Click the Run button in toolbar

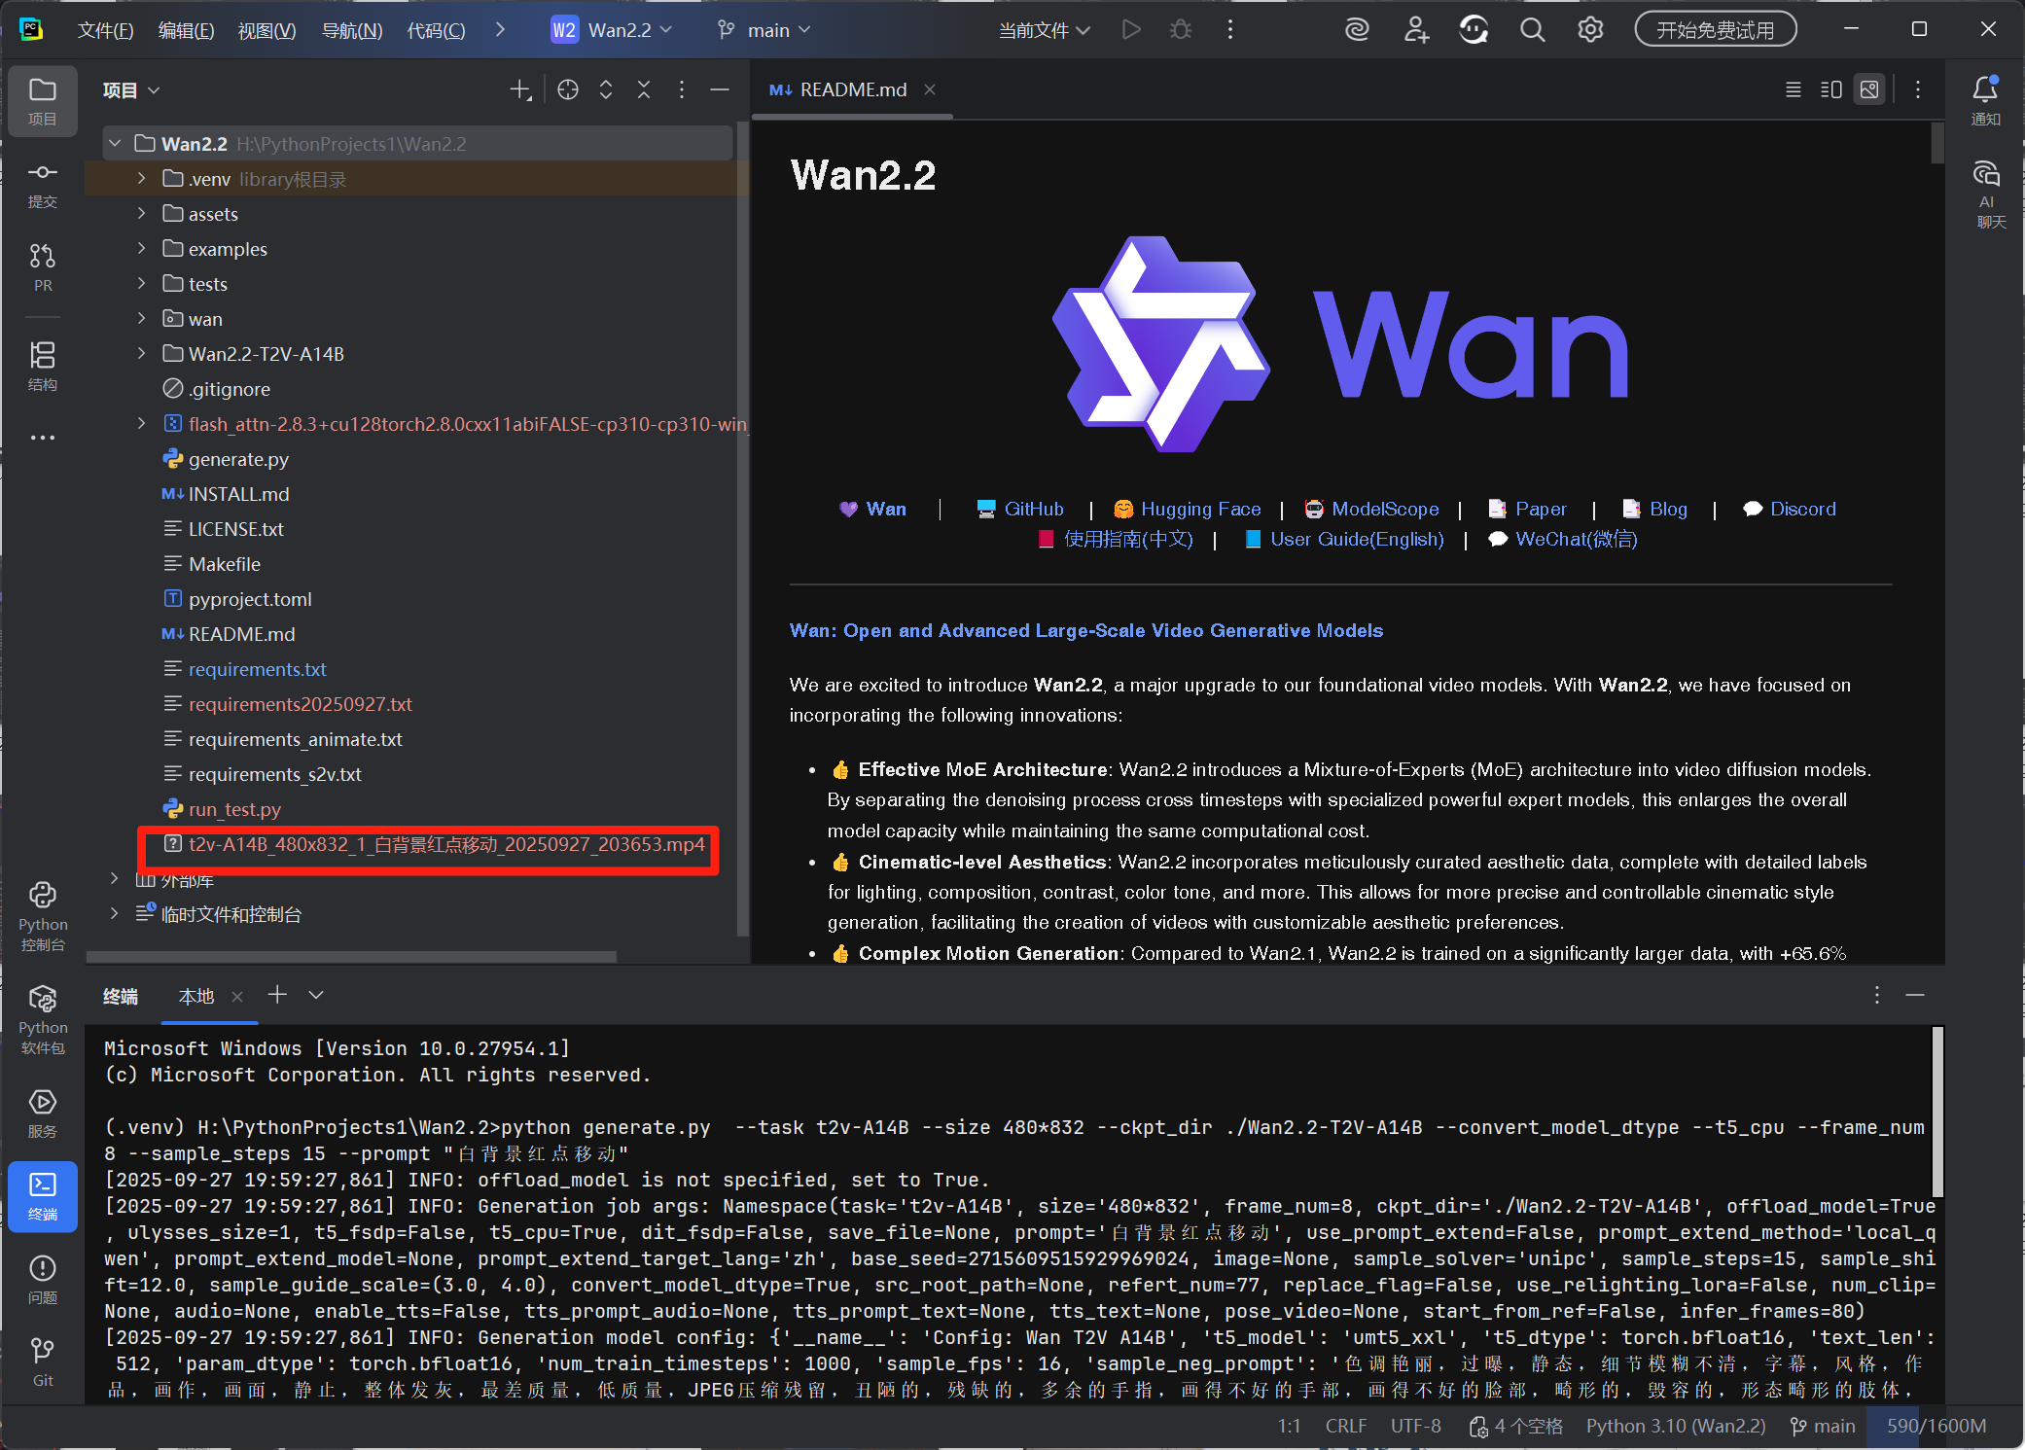(1130, 30)
